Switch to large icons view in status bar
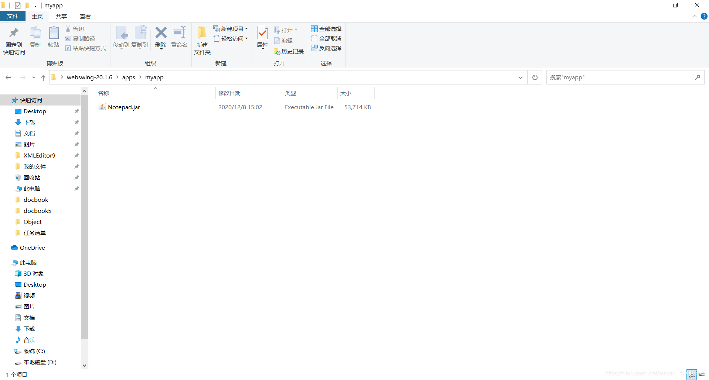 702,374
